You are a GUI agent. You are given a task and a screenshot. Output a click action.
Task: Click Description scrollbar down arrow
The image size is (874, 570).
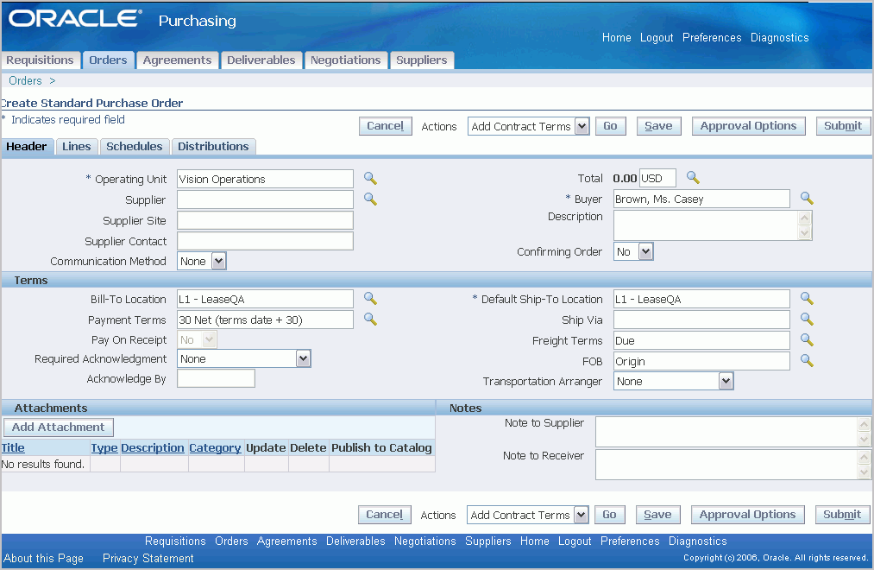pyautogui.click(x=804, y=232)
